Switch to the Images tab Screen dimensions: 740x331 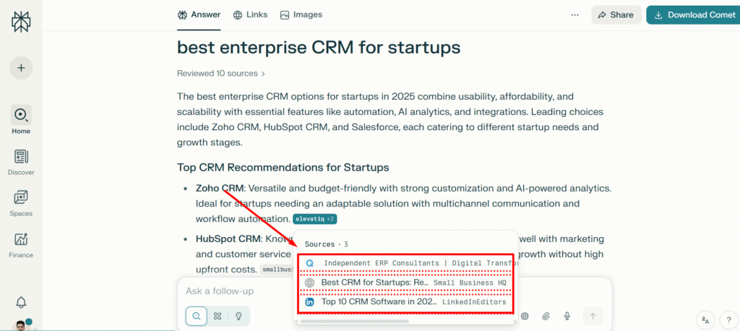pyautogui.click(x=301, y=14)
